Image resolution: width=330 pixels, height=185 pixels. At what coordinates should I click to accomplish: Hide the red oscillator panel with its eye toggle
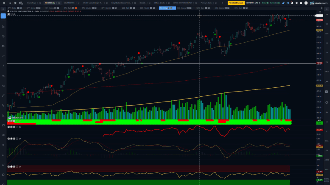click(20, 127)
